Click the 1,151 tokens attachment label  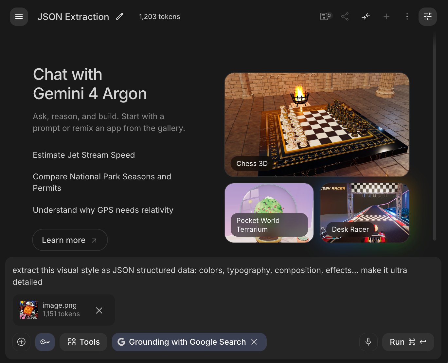coord(61,314)
